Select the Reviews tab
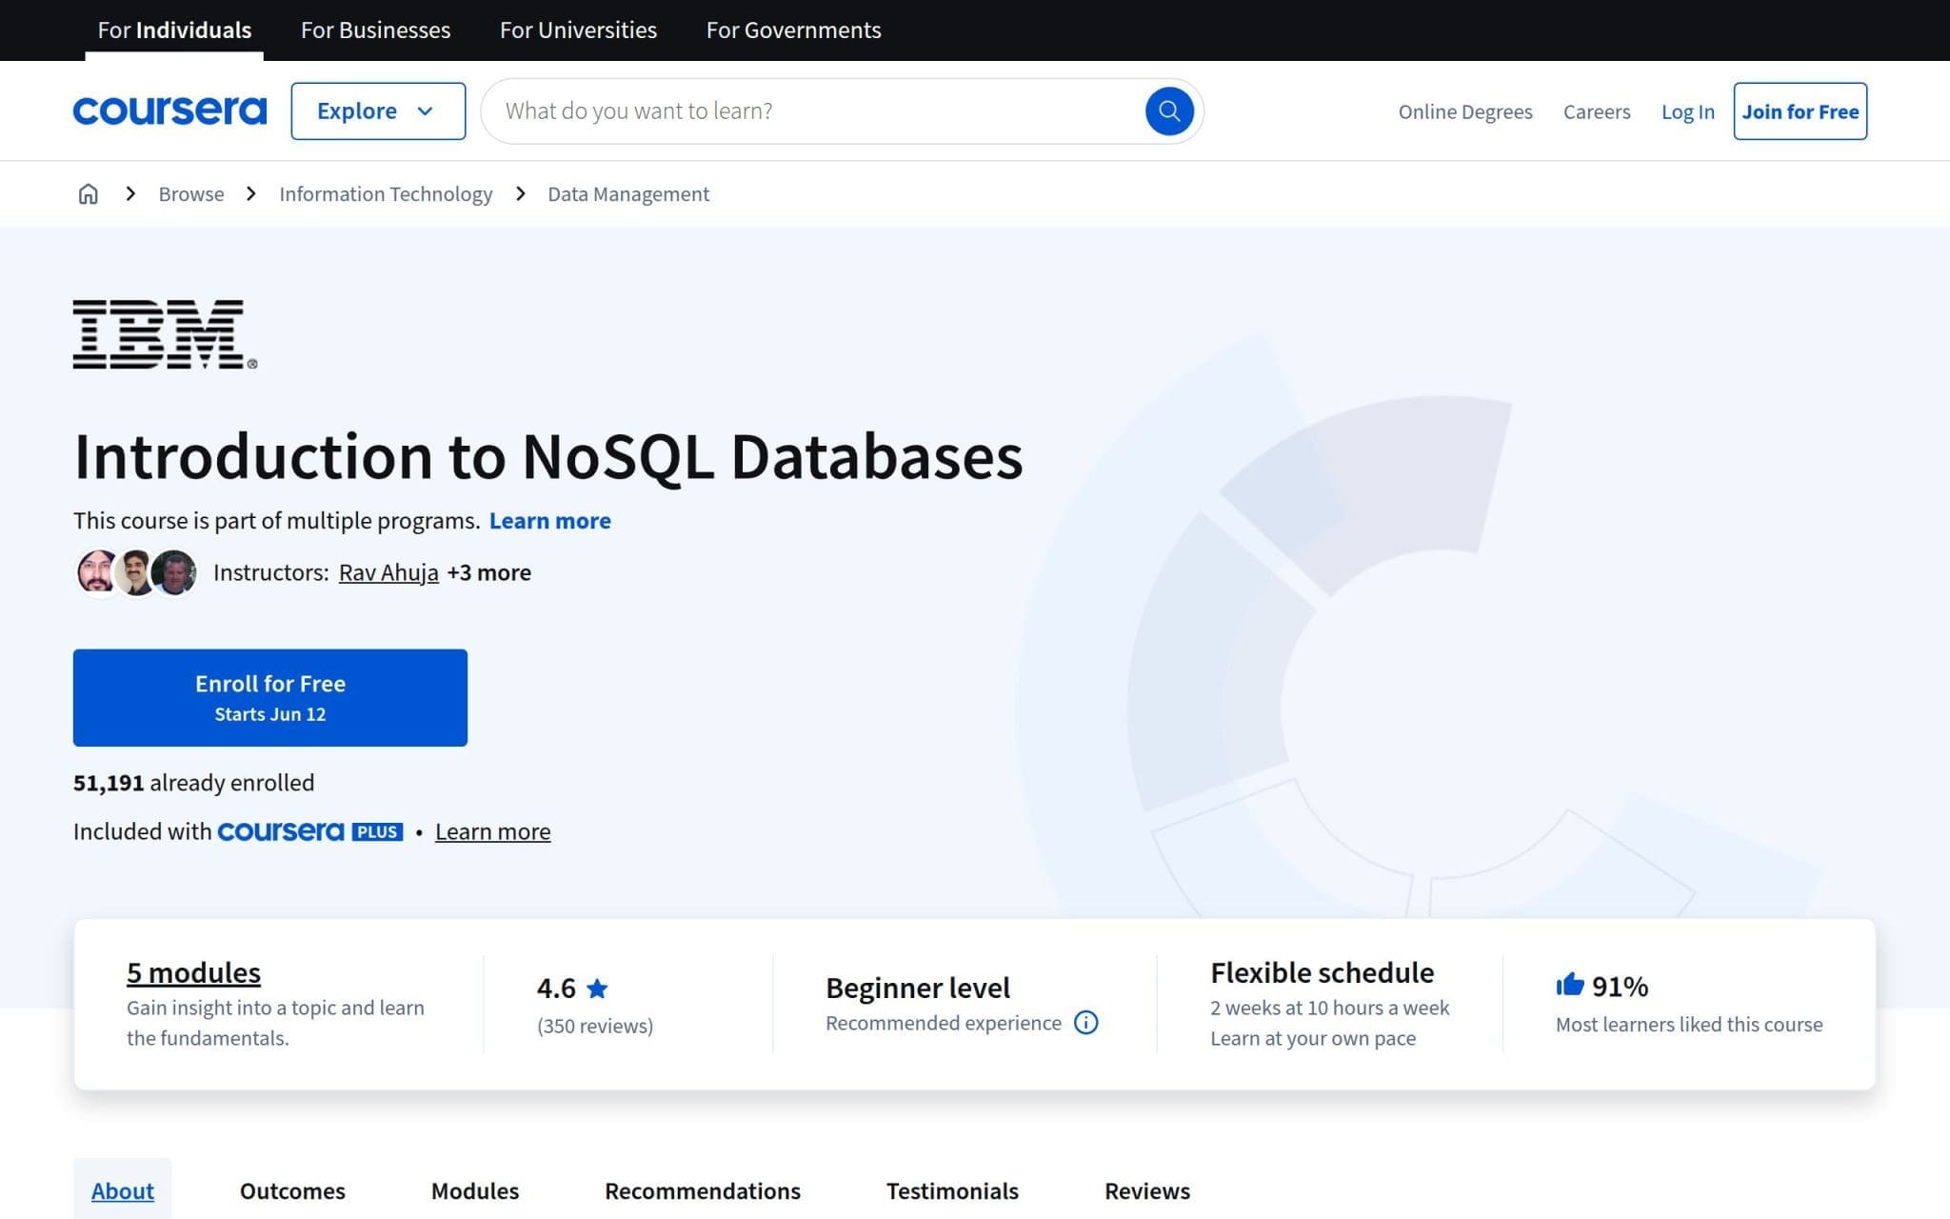Image resolution: width=1950 pixels, height=1219 pixels. [x=1147, y=1191]
